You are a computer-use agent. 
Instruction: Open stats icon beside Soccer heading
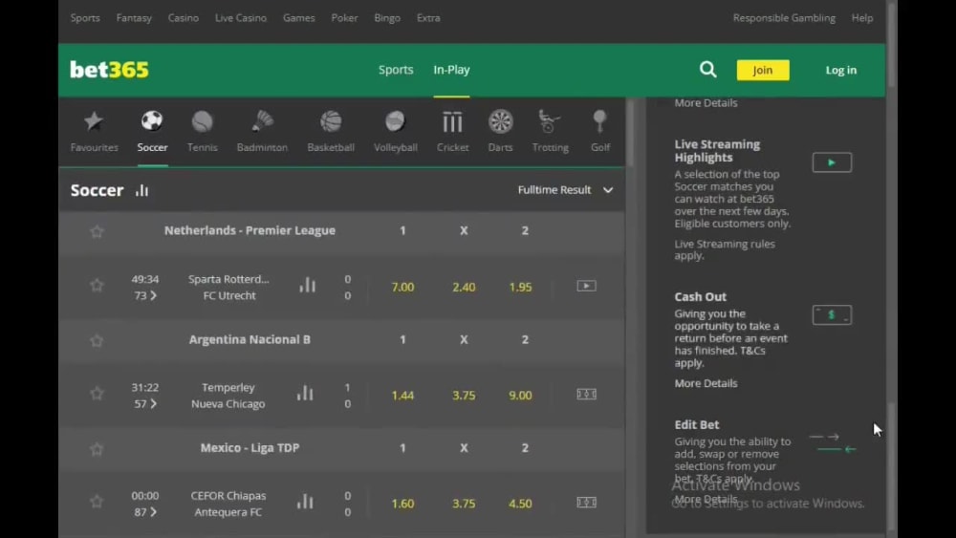142,190
